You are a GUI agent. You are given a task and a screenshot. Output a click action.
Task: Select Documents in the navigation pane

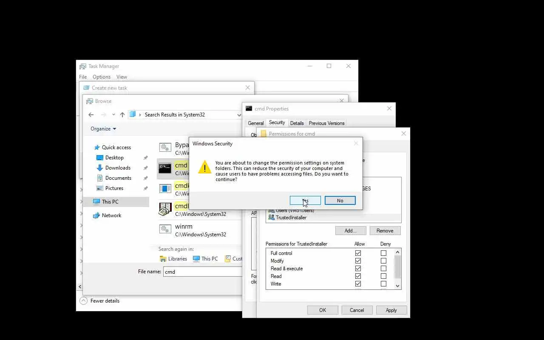pyautogui.click(x=118, y=178)
